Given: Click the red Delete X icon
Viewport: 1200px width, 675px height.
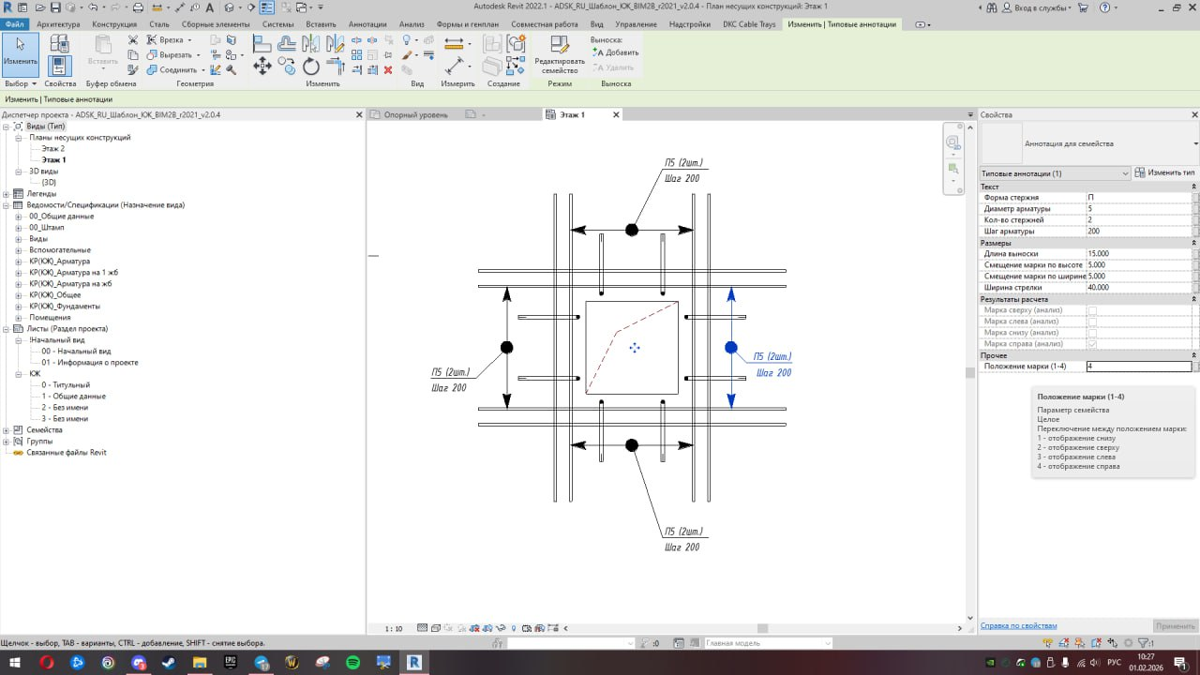Looking at the screenshot, I should pos(387,70).
